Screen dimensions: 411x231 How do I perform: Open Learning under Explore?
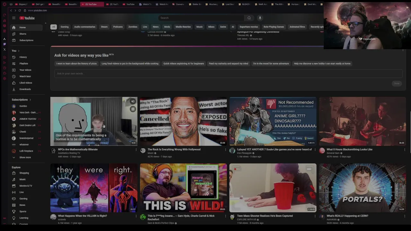pos(26,218)
